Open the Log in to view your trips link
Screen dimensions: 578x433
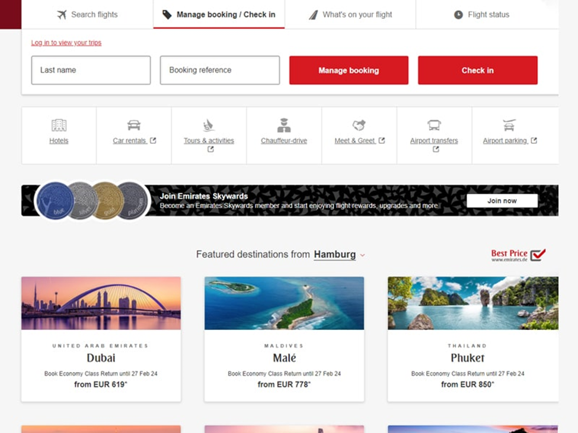pyautogui.click(x=66, y=43)
